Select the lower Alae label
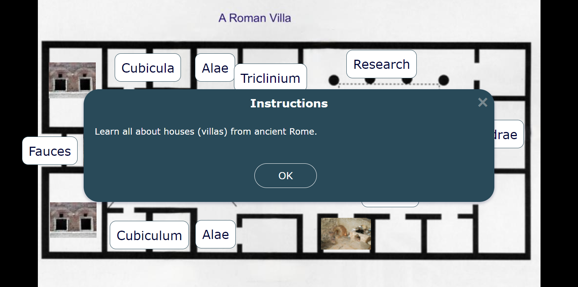This screenshot has height=287, width=578. pos(215,234)
